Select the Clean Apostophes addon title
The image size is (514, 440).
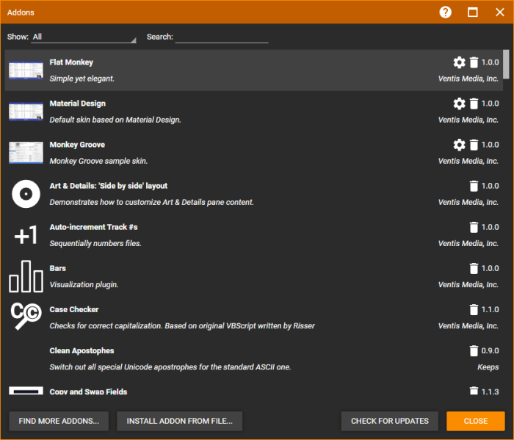82,351
